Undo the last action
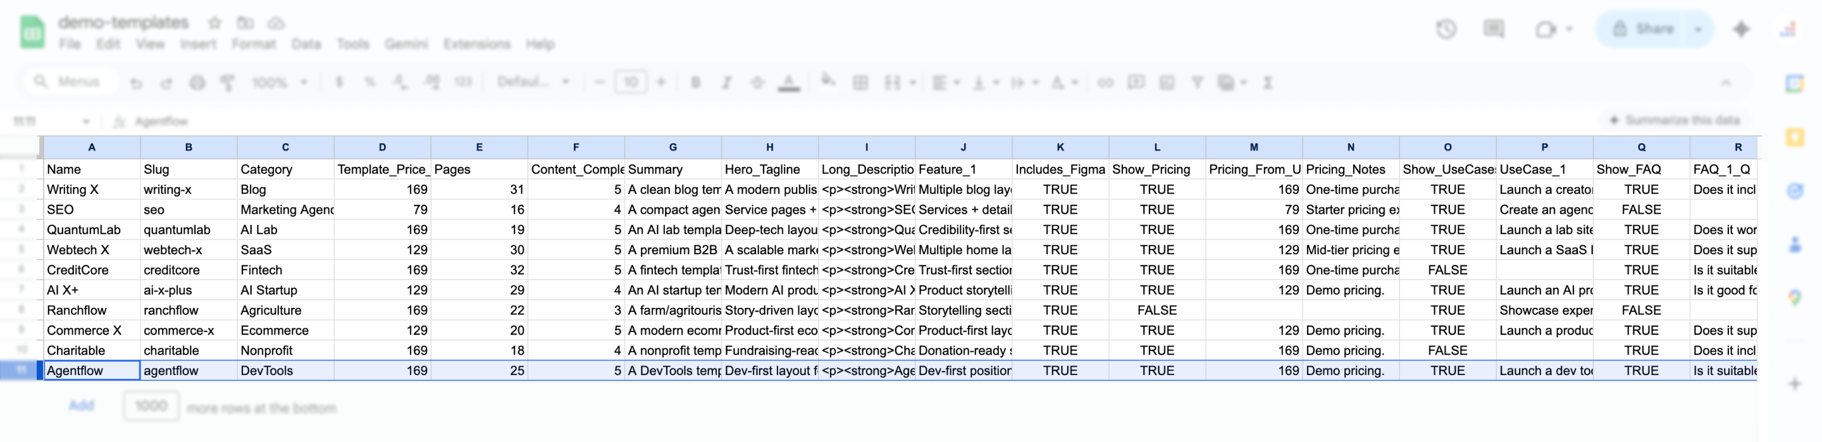The image size is (1822, 442). point(136,83)
